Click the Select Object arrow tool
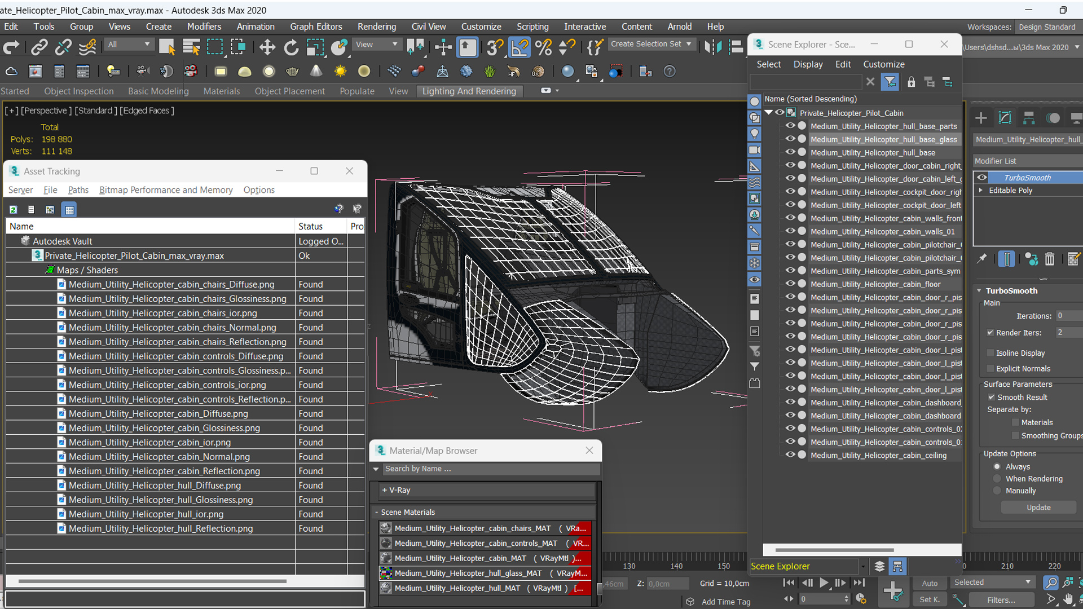 coord(167,47)
